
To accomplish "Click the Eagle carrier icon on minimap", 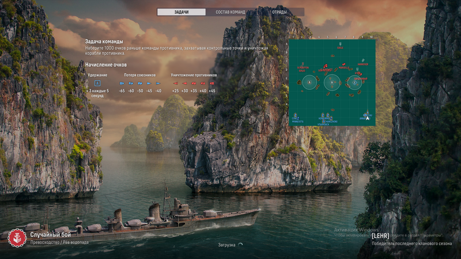I will pyautogui.click(x=340, y=44).
